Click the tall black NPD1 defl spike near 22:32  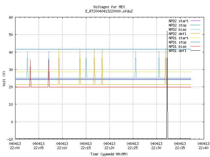167,85
